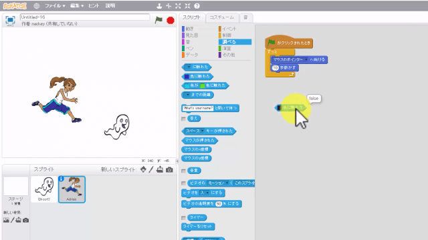Viewport: 428px width, 240px height.
Task: Click the red stop sign button
Action: click(171, 21)
